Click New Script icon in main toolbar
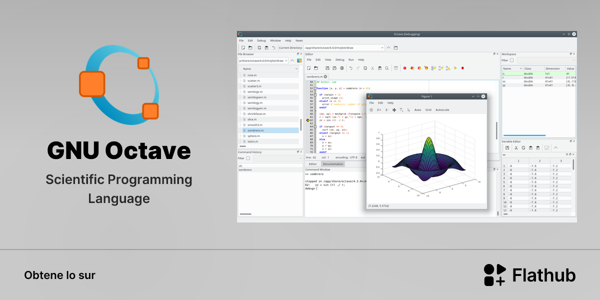Image resolution: width=600 pixels, height=300 pixels. coord(243,47)
